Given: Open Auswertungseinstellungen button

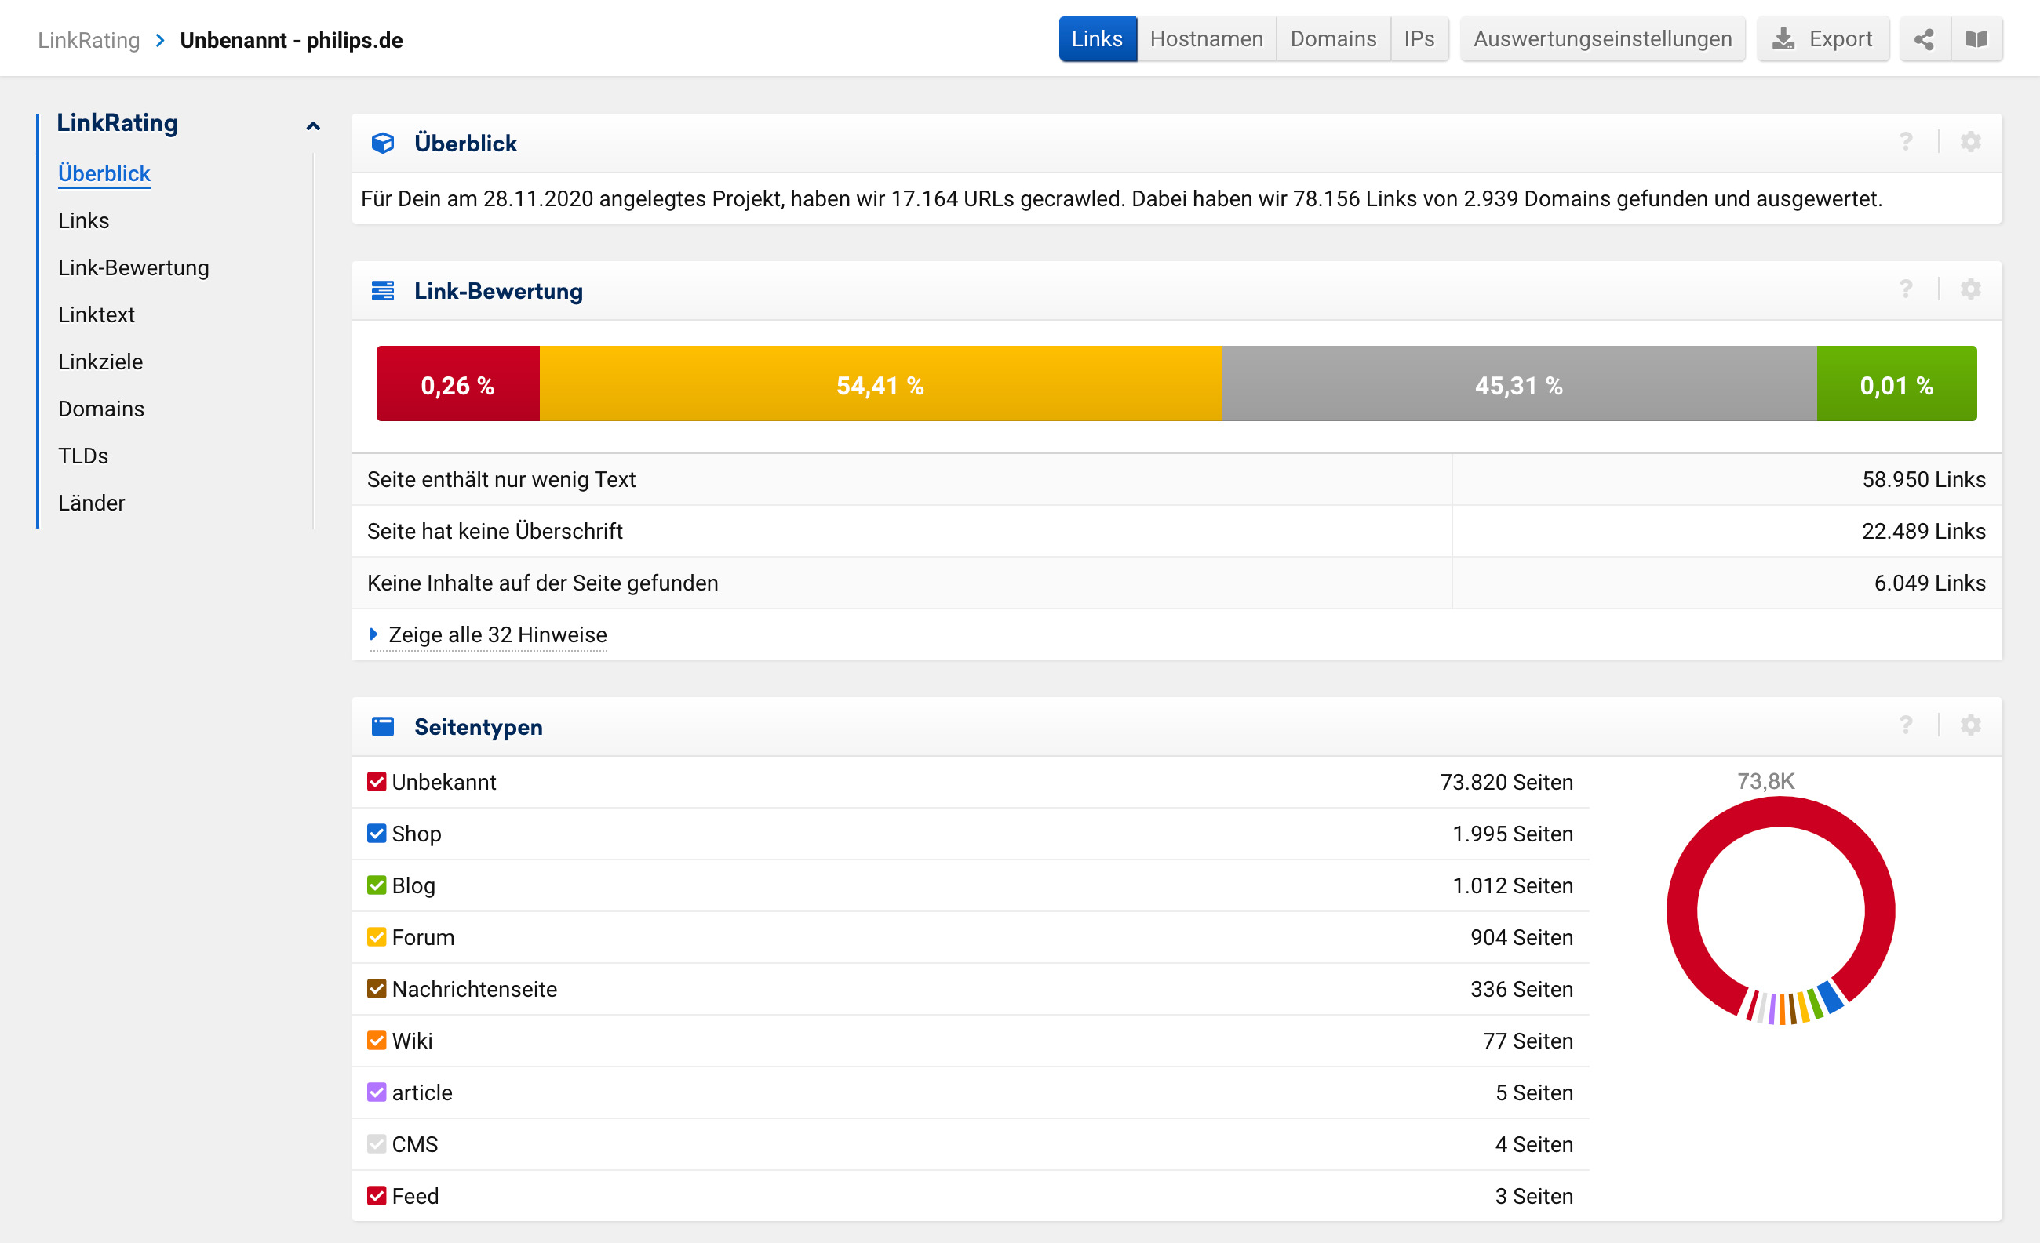Looking at the screenshot, I should point(1602,39).
